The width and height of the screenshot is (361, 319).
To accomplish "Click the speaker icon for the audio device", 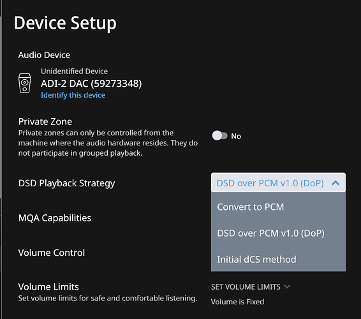I will click(25, 83).
